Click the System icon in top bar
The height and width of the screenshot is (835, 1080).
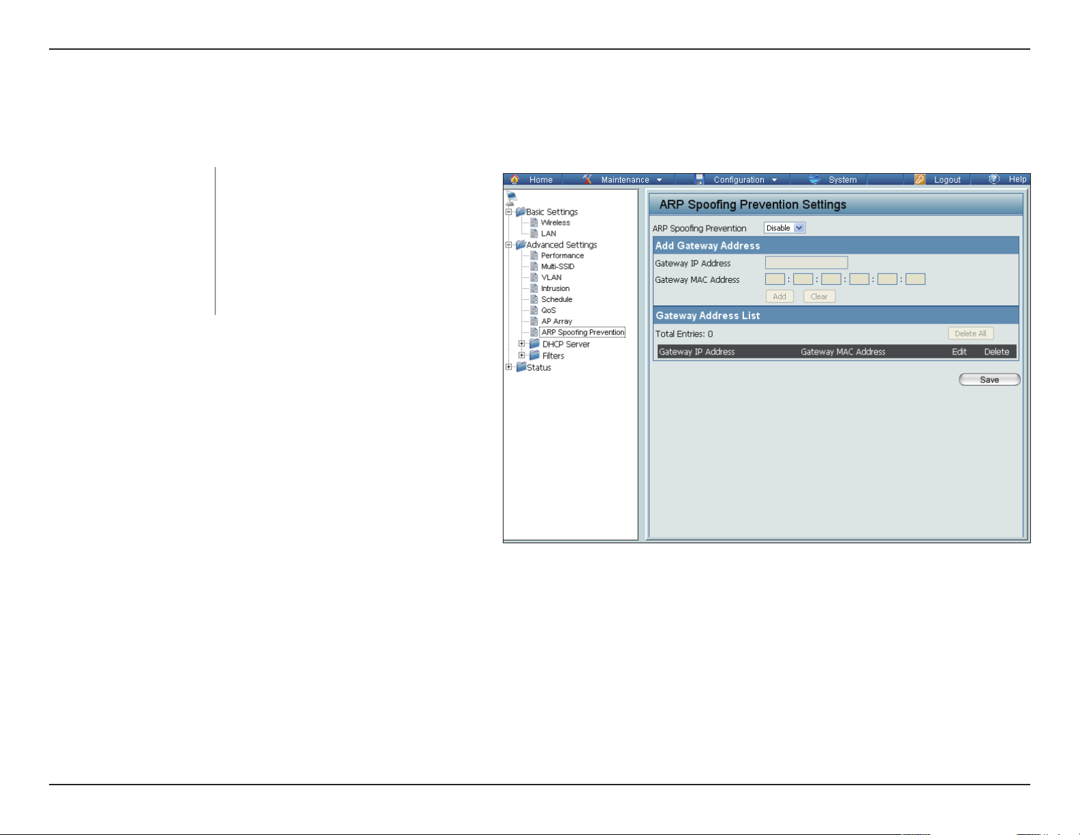[814, 179]
